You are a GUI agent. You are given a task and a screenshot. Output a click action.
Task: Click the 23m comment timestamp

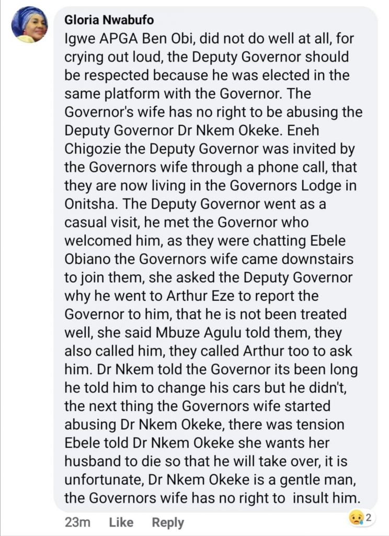tap(76, 522)
